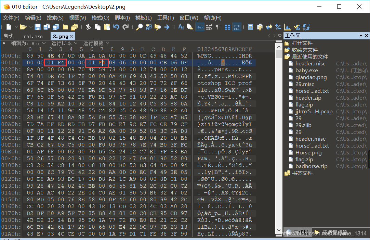Toggle the word wrap icon
Image resolution: width=370 pixels, height=240 pixels.
pos(209,27)
